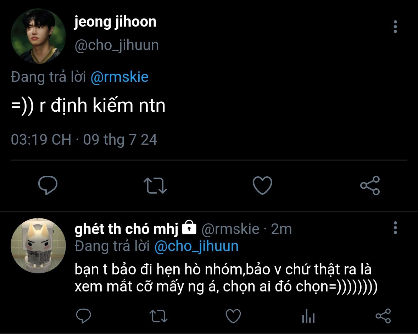The image size is (418, 334).
Task: Like the reply tweet from @rmskie
Action: click(x=233, y=316)
